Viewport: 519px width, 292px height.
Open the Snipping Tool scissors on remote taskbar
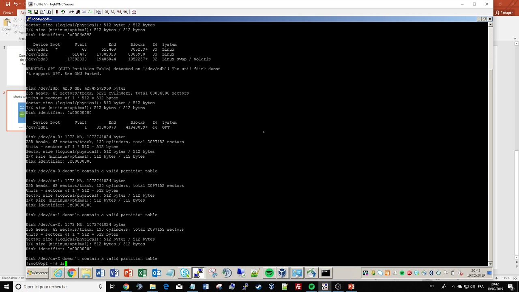pos(212,273)
